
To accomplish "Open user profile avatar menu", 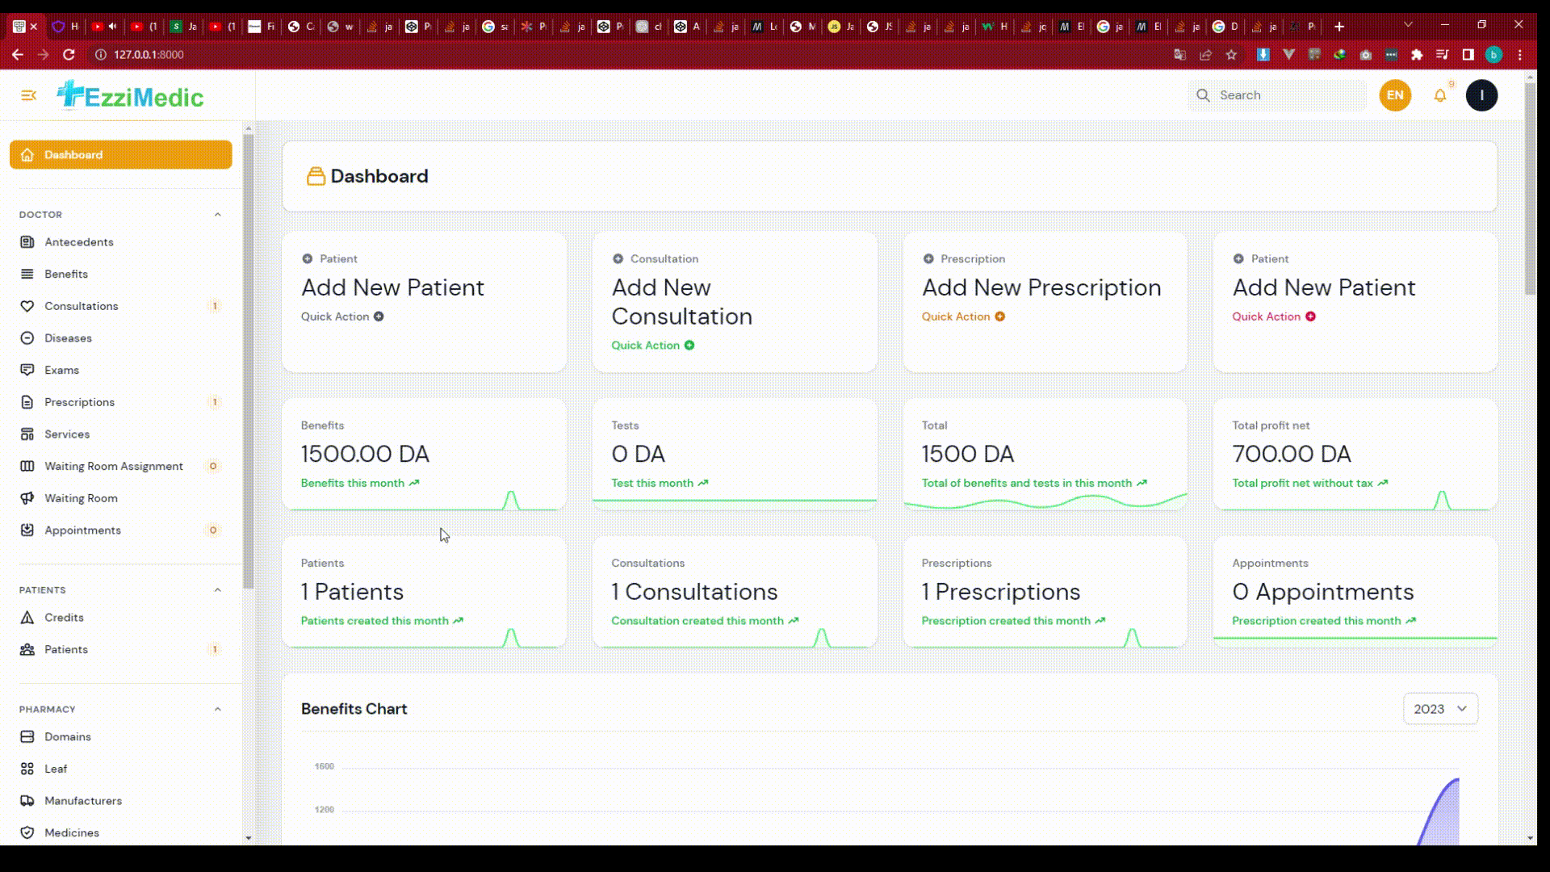I will [1481, 95].
